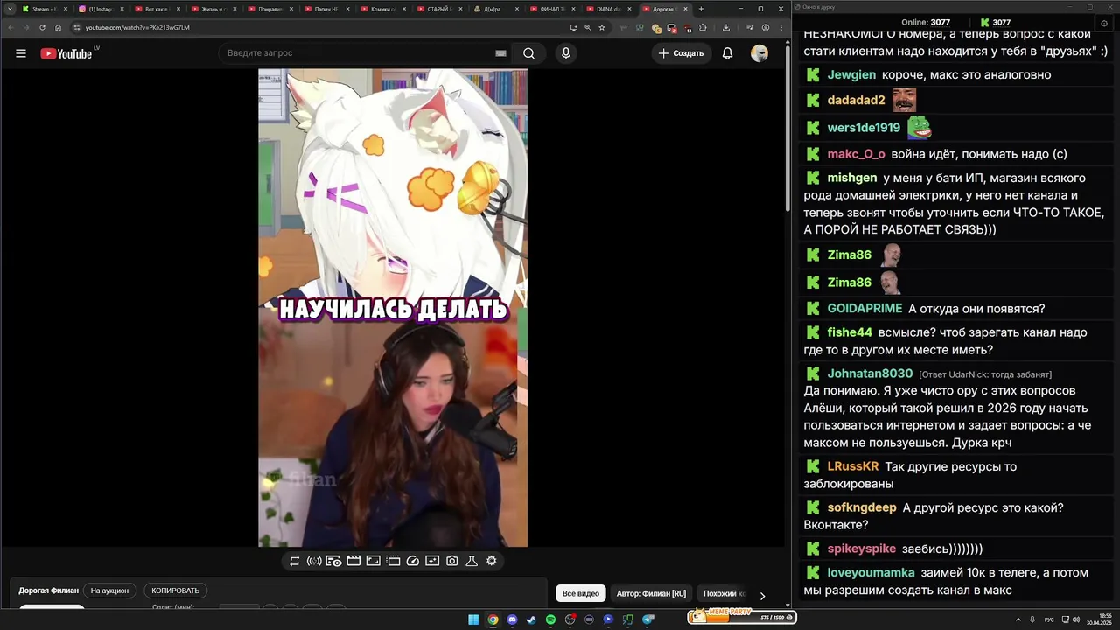The image size is (1120, 630).
Task: Click username loveyoumamka in chat
Action: point(871,573)
